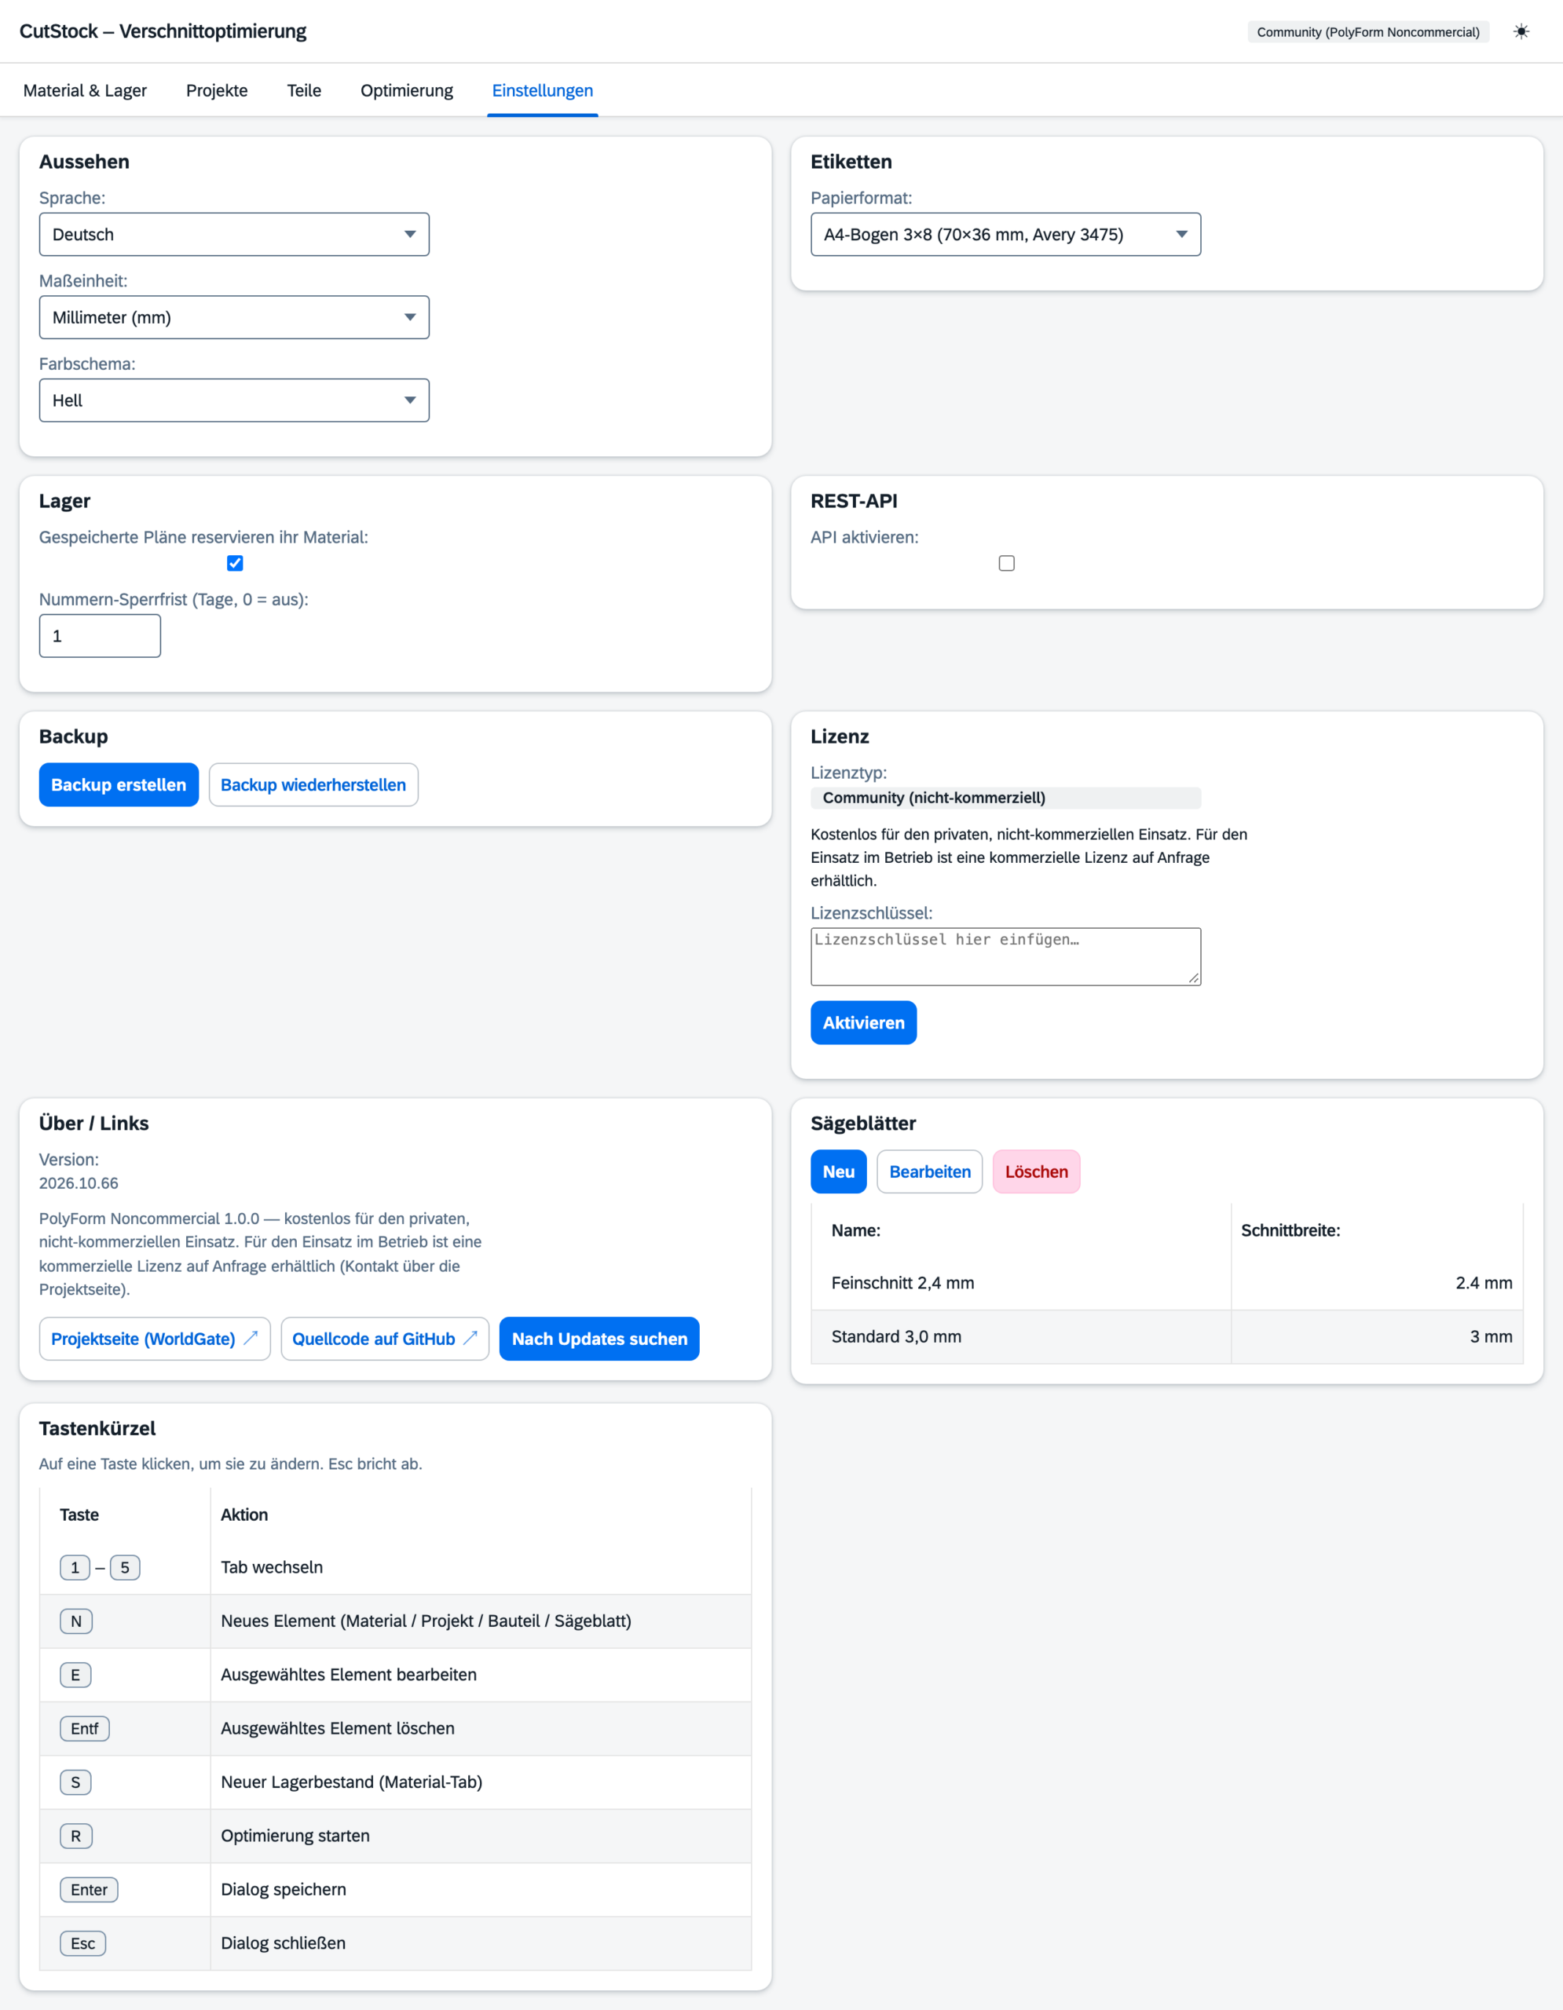The width and height of the screenshot is (1563, 2010).
Task: Click the Entf key shortcut badge
Action: click(x=85, y=1728)
